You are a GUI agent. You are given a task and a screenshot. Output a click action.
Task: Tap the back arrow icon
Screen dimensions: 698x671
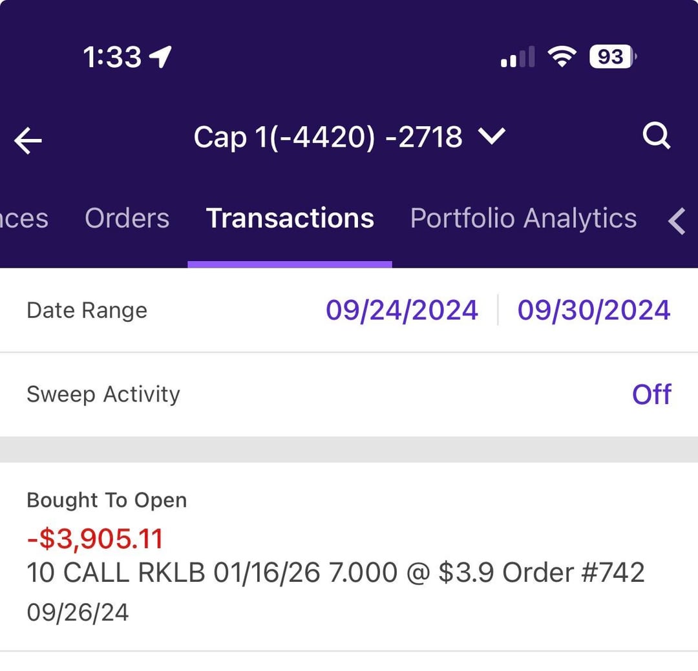[28, 140]
